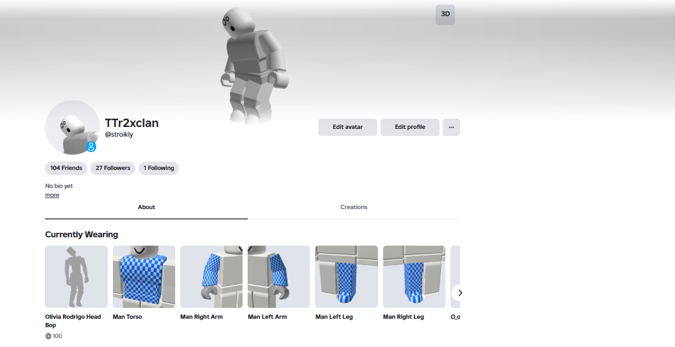Open the 27 Followers list
675x347 pixels.
tap(113, 168)
